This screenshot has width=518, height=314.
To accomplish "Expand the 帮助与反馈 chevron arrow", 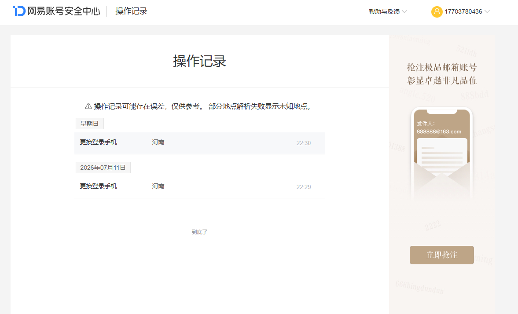I will [404, 11].
